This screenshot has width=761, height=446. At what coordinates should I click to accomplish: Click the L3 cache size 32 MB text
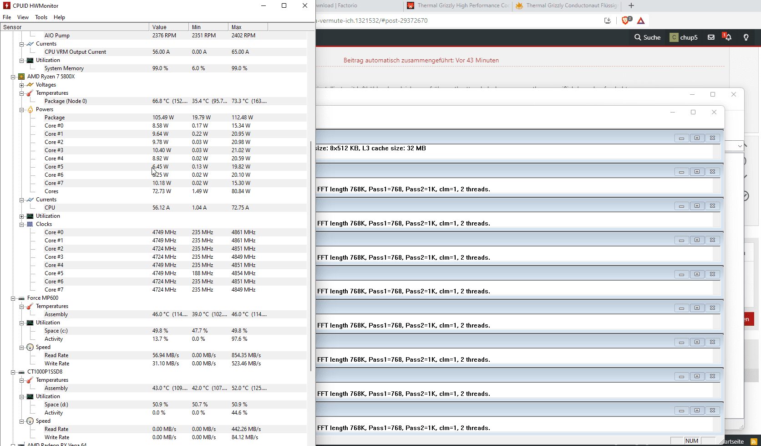click(394, 149)
